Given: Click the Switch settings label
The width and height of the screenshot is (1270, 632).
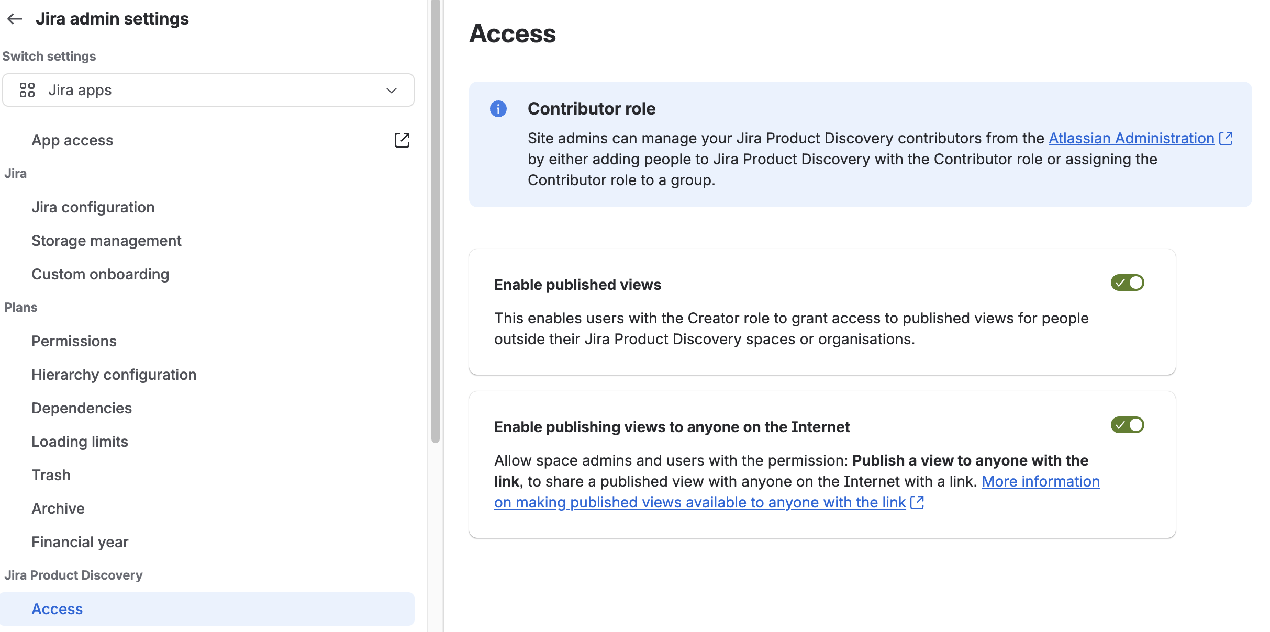Looking at the screenshot, I should pos(49,56).
